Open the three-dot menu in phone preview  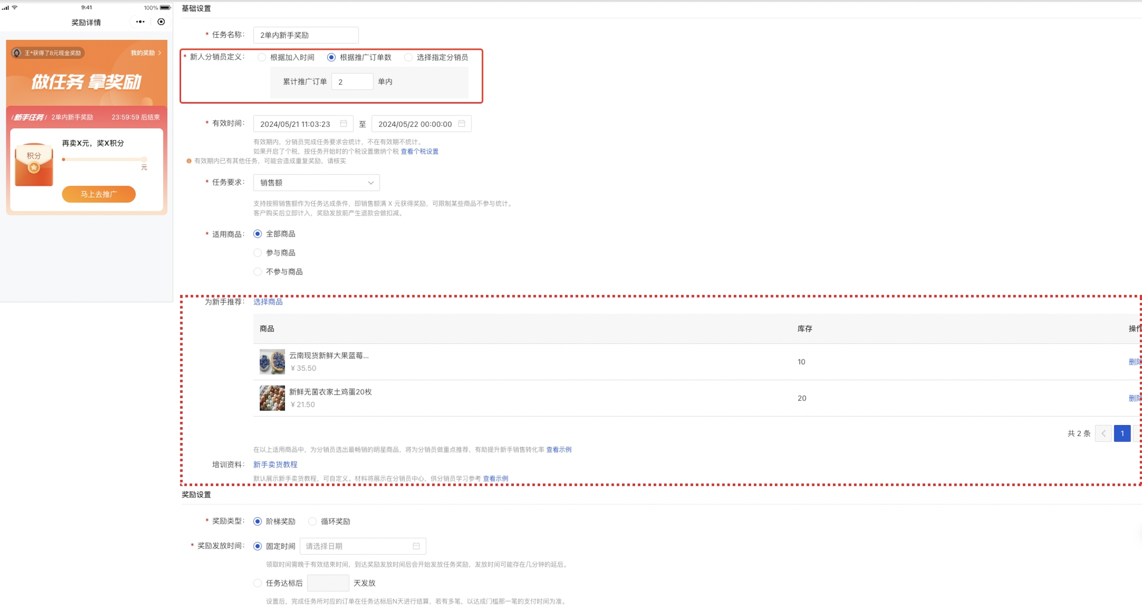point(140,22)
